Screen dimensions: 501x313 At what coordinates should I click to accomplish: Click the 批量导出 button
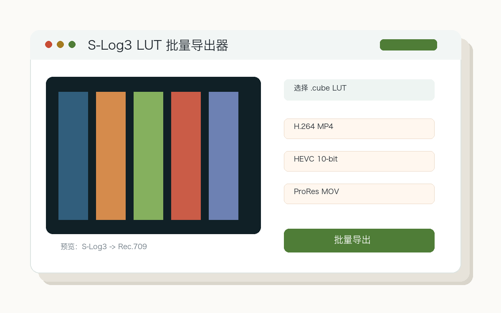click(359, 240)
